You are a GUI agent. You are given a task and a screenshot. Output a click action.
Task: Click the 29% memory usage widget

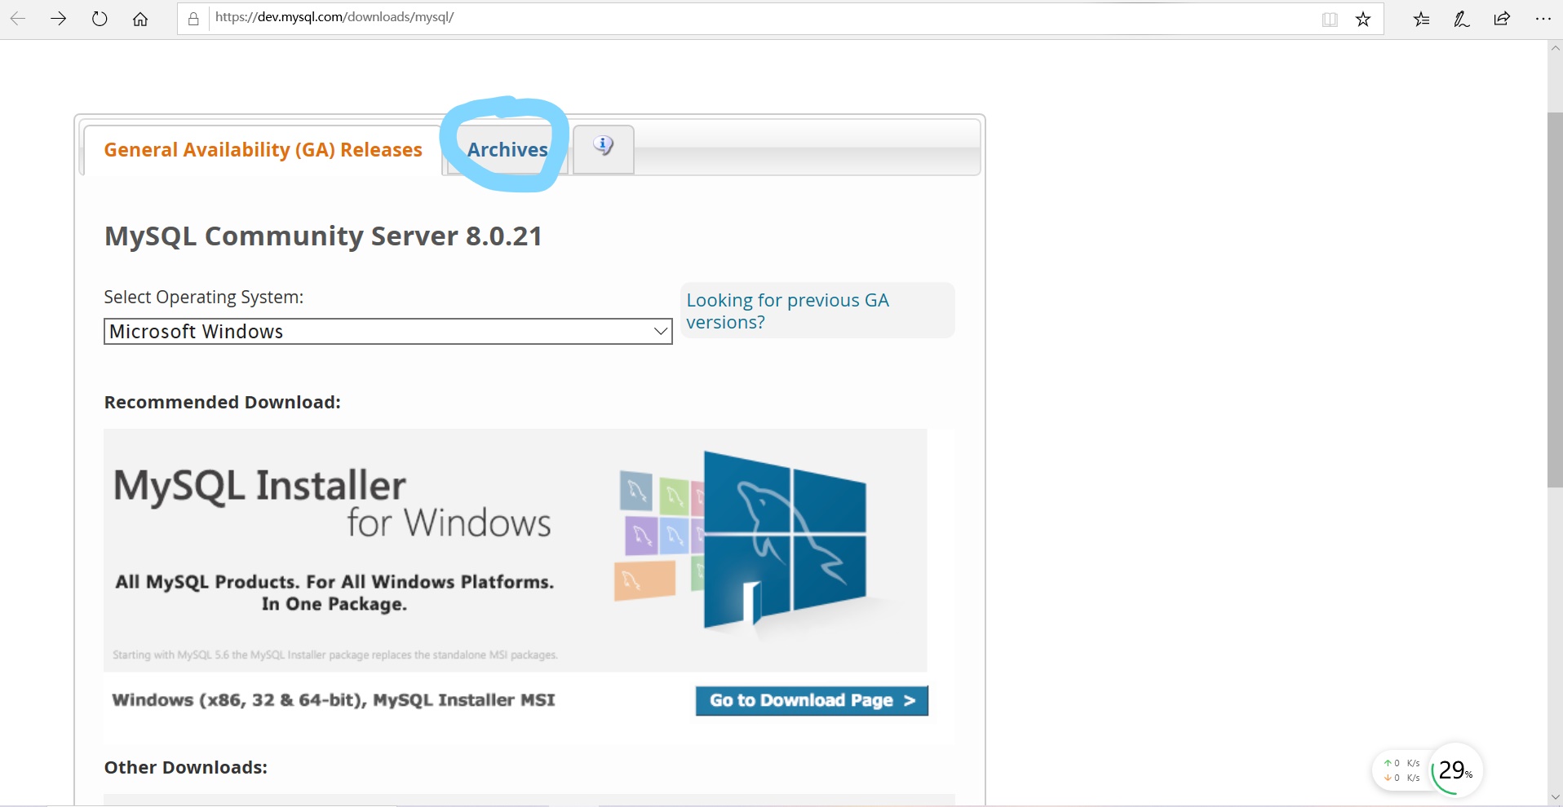pyautogui.click(x=1456, y=770)
